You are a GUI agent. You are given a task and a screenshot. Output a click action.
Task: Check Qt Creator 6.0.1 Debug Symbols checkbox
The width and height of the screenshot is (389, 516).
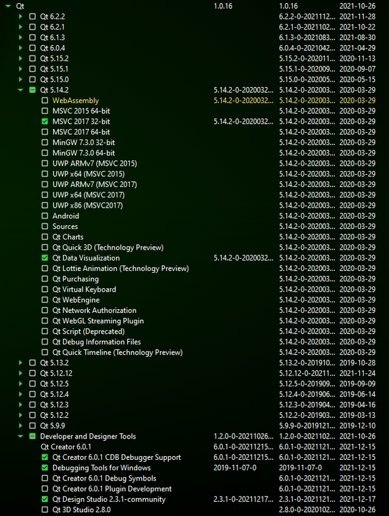pyautogui.click(x=45, y=478)
